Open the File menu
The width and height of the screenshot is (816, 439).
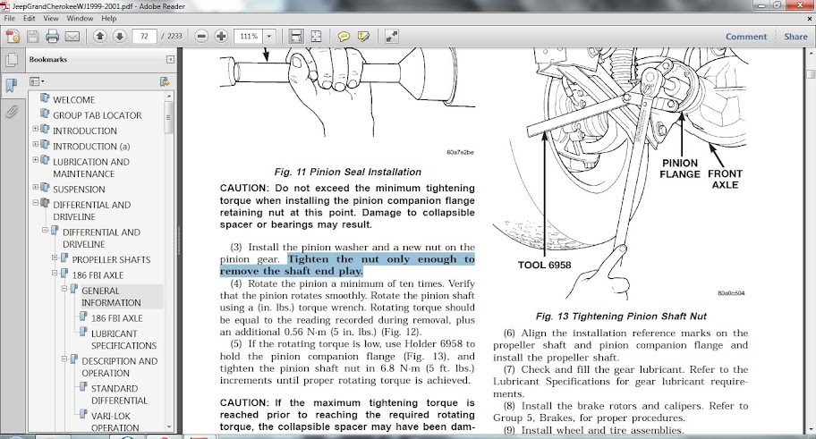9,18
